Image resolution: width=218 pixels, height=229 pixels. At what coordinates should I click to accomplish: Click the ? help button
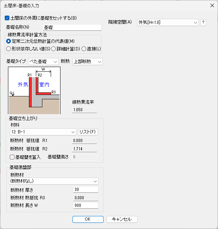tap(203, 22)
